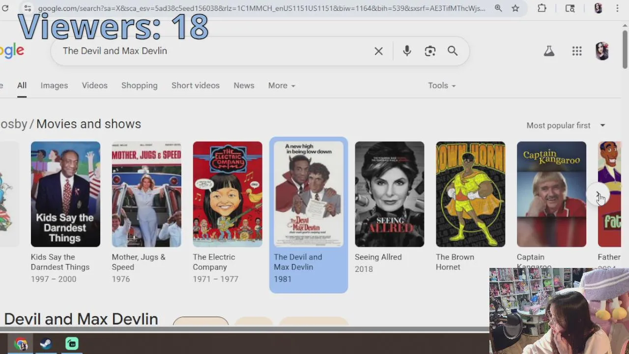Open the Google account avatar
Viewport: 629px width, 354px height.
602,51
